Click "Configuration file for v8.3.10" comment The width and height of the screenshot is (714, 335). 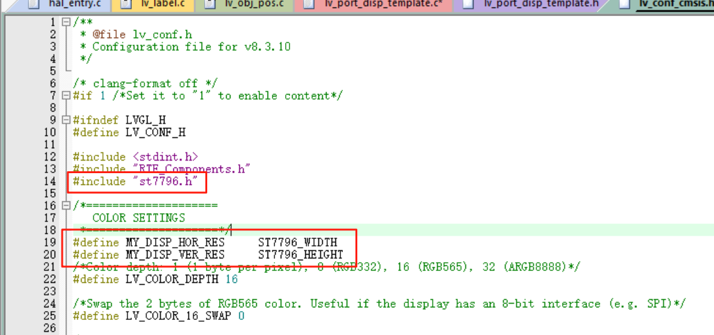pyautogui.click(x=192, y=46)
